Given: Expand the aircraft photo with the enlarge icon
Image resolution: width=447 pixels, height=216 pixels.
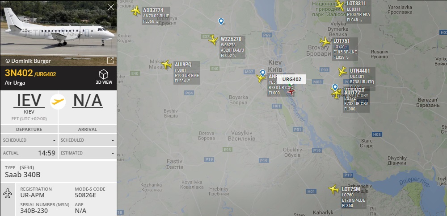Looking at the screenshot, I should [x=110, y=60].
